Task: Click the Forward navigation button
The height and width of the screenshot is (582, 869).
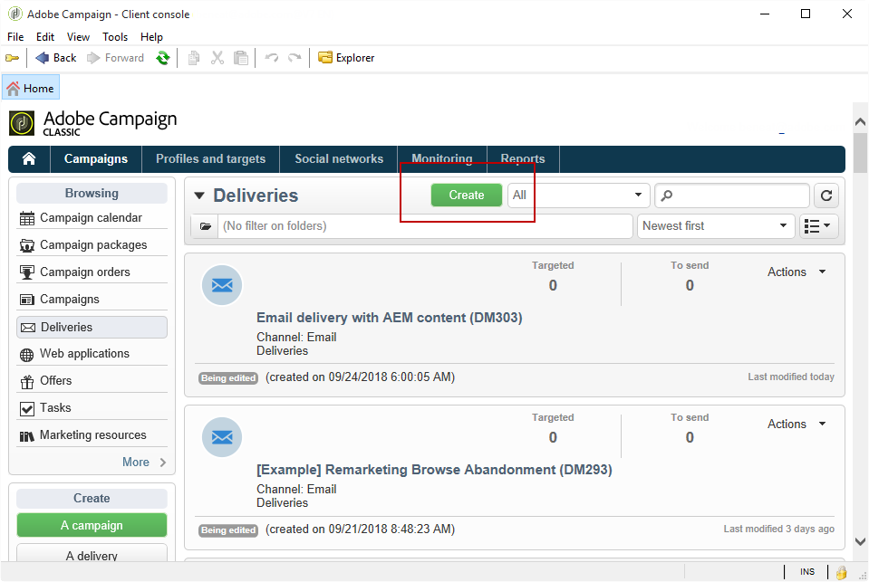Action: 116,58
